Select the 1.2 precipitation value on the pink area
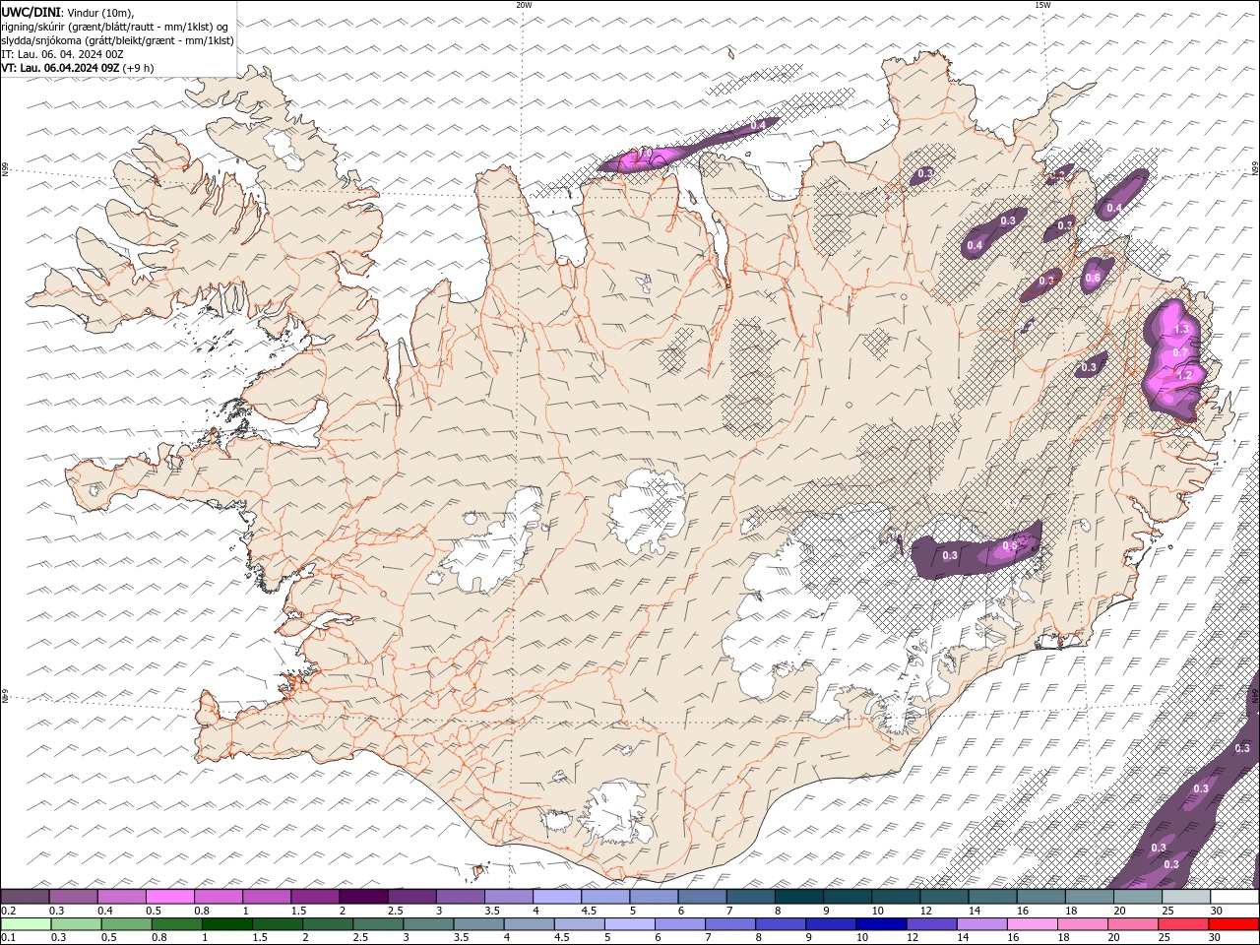This screenshot has width=1260, height=945. (x=1184, y=375)
